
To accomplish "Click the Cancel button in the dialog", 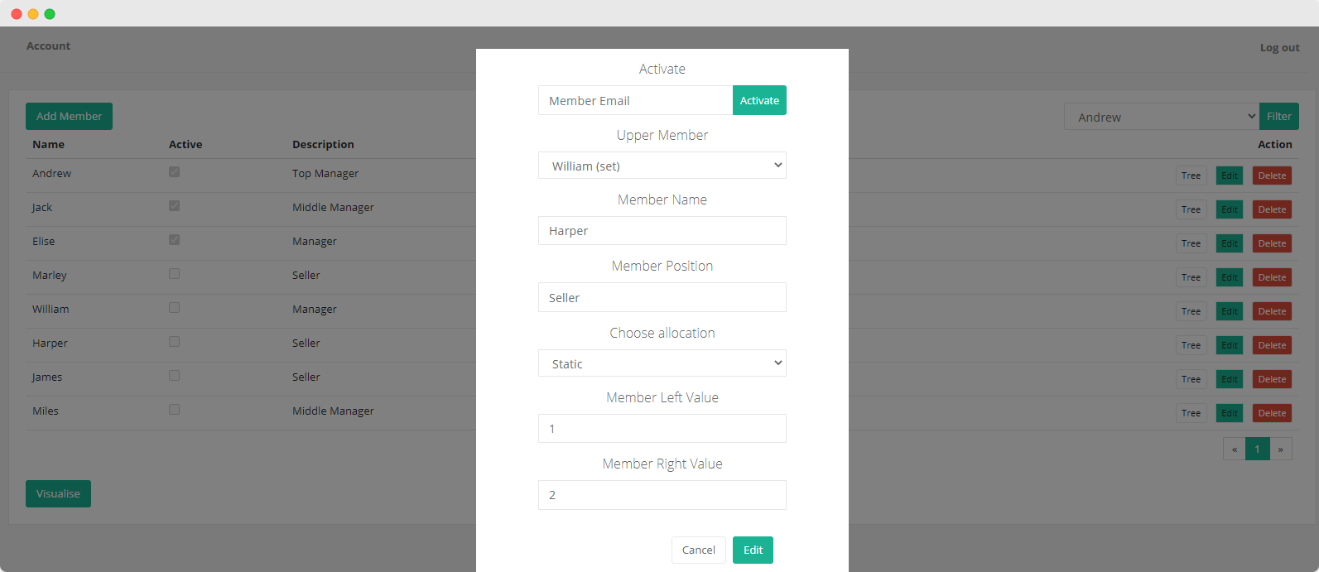I will (x=699, y=550).
